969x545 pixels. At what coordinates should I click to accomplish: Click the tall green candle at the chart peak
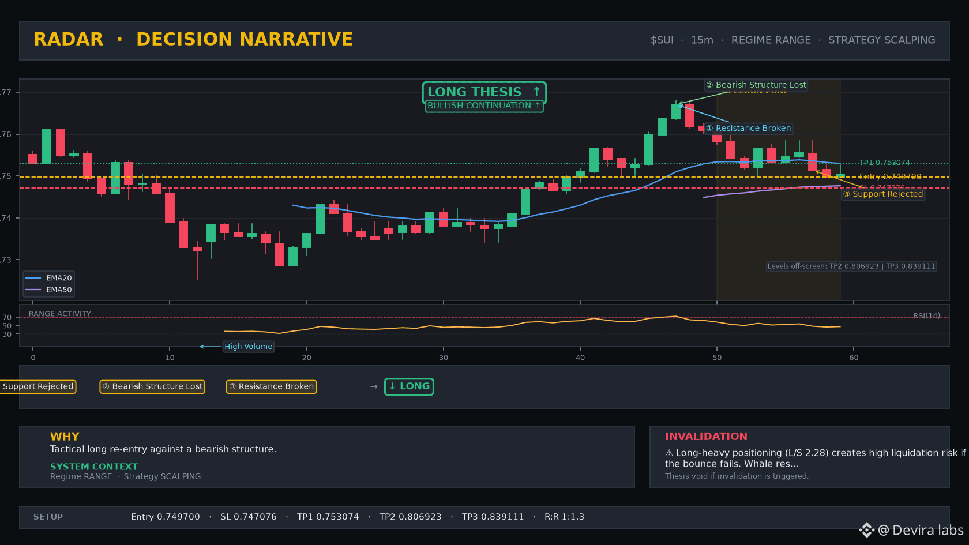point(676,111)
